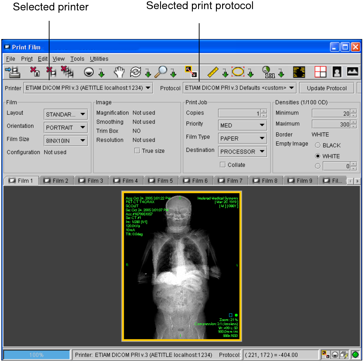Click the patient info icon on toolbar
Image resolution: width=364 pixels, height=362 pixels.
[337, 72]
